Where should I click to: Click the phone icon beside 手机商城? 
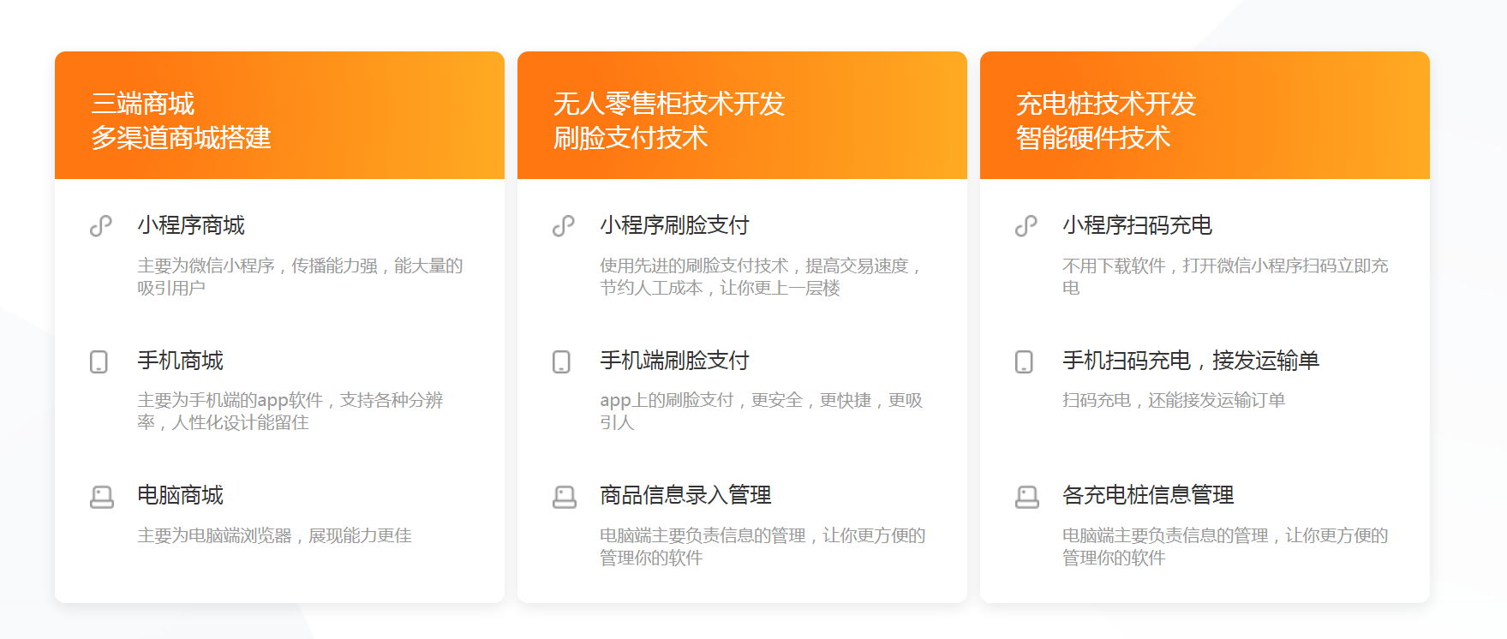pos(99,361)
